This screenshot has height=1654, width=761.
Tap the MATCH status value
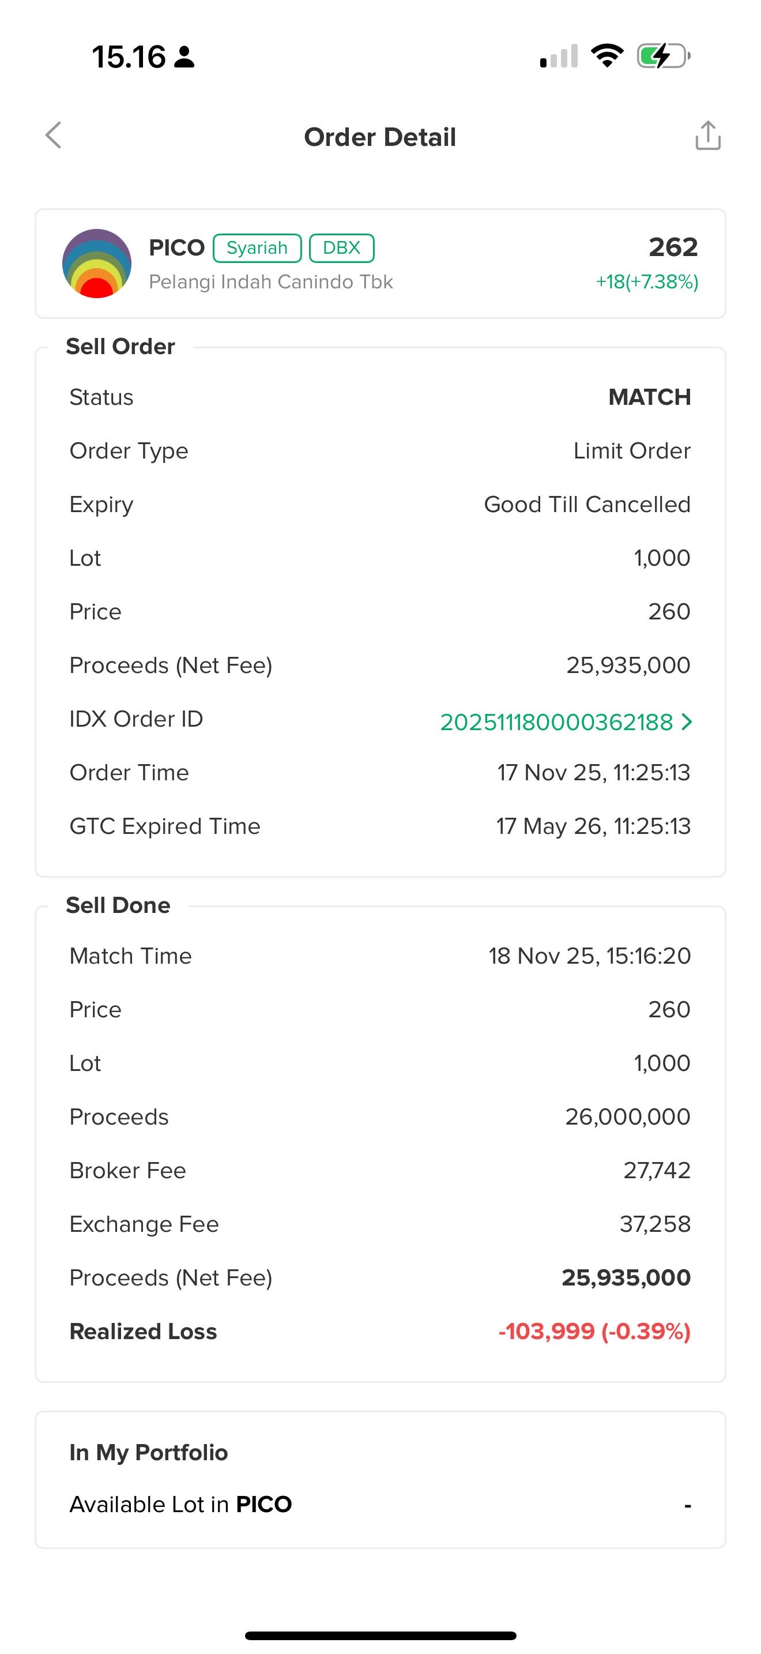[x=649, y=397]
